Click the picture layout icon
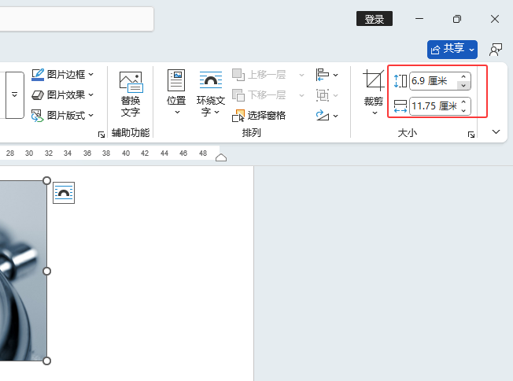The image size is (513, 381). 38,116
